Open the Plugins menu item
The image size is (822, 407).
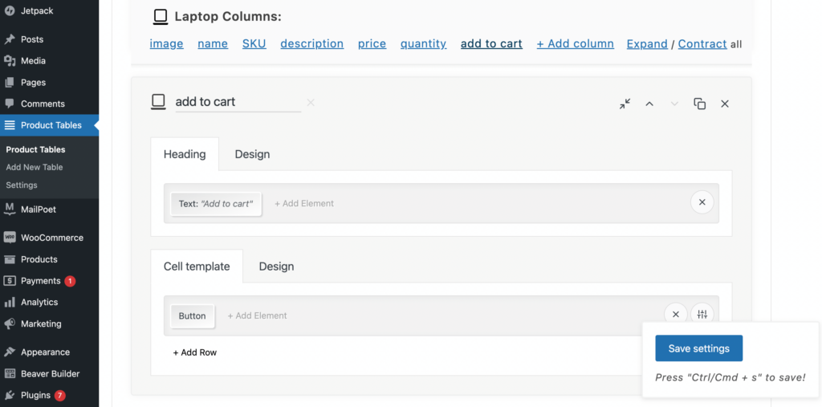(35, 395)
